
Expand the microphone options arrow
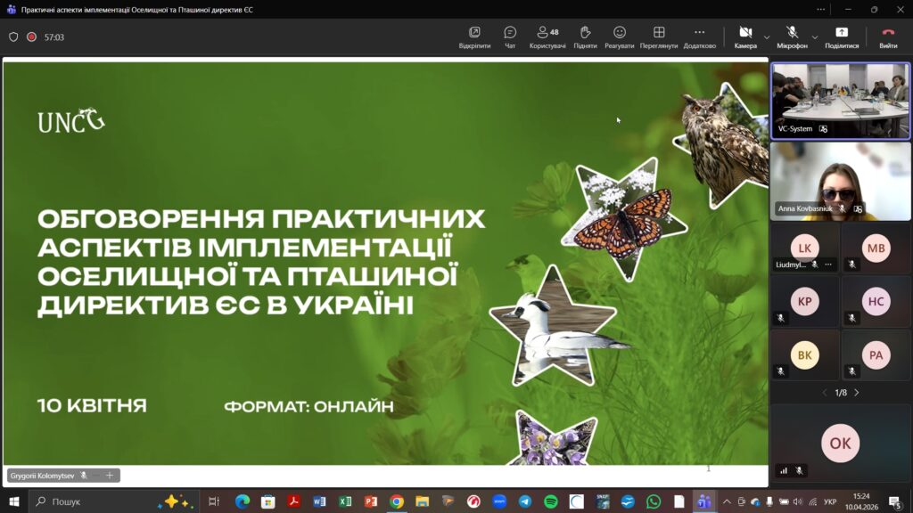pos(815,37)
